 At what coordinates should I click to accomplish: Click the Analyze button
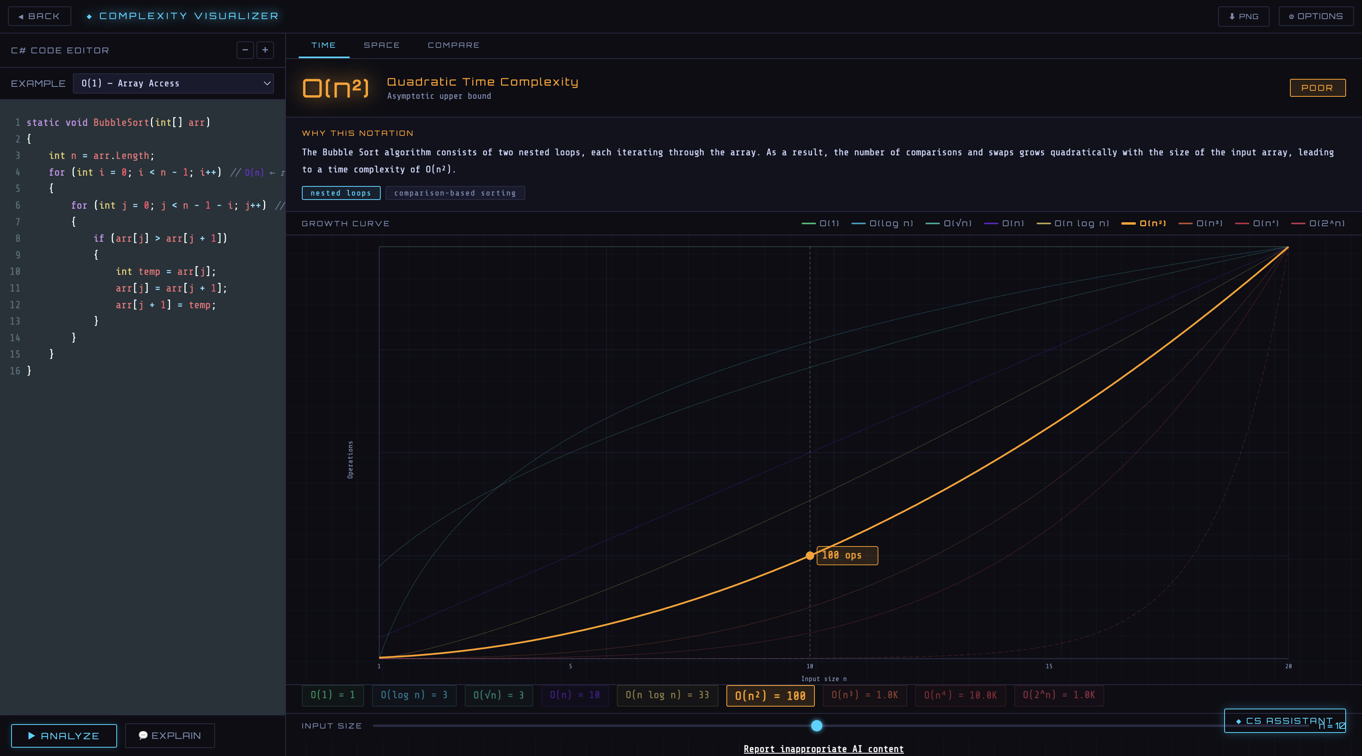[x=63, y=736]
